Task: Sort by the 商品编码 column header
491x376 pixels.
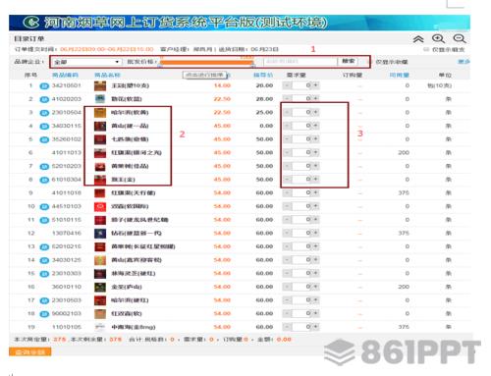Action: 65,76
